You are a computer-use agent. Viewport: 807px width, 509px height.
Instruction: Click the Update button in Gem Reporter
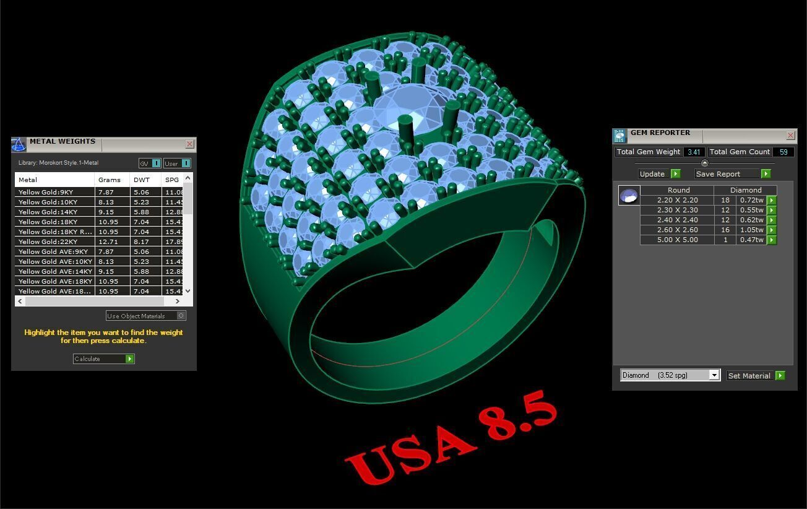tap(659, 174)
